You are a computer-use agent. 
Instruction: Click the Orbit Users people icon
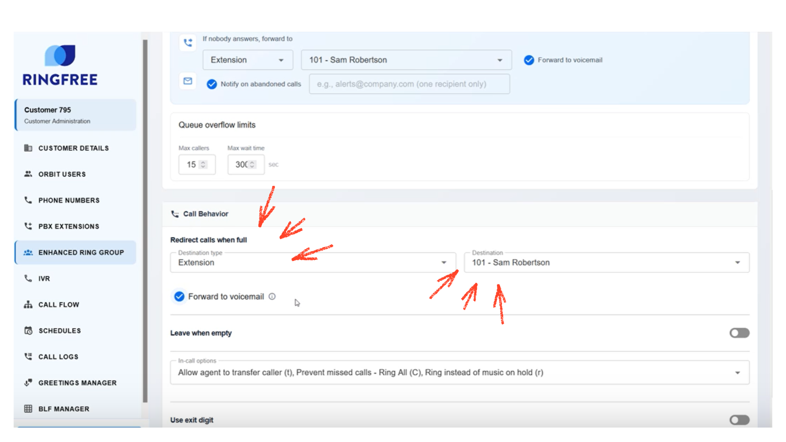tap(28, 174)
